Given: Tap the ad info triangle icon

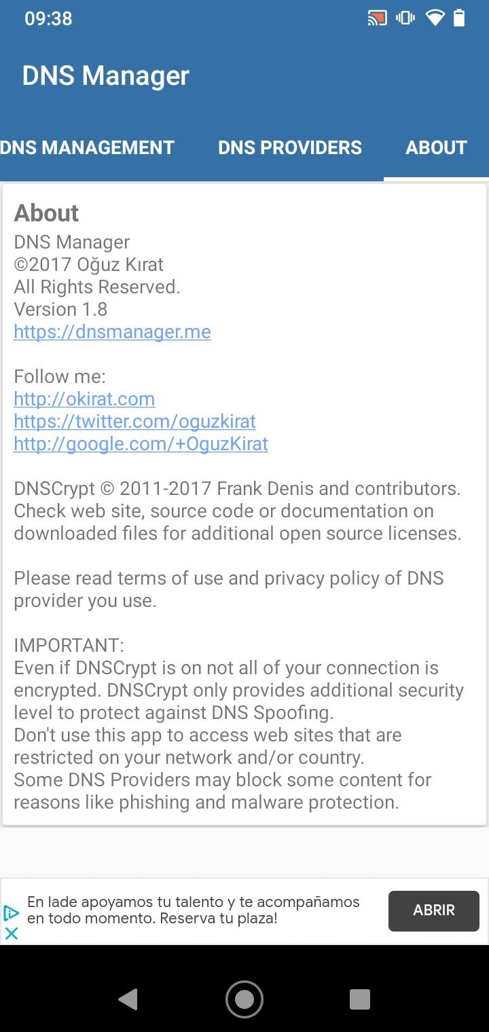Looking at the screenshot, I should coord(11,914).
